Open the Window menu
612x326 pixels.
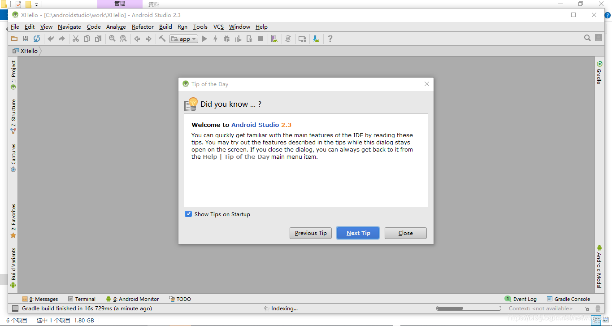click(x=239, y=27)
